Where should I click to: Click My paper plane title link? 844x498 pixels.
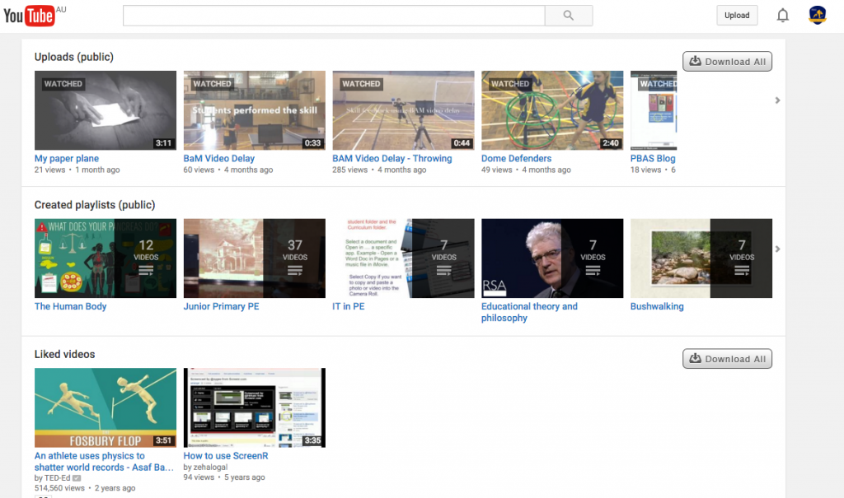pyautogui.click(x=67, y=159)
